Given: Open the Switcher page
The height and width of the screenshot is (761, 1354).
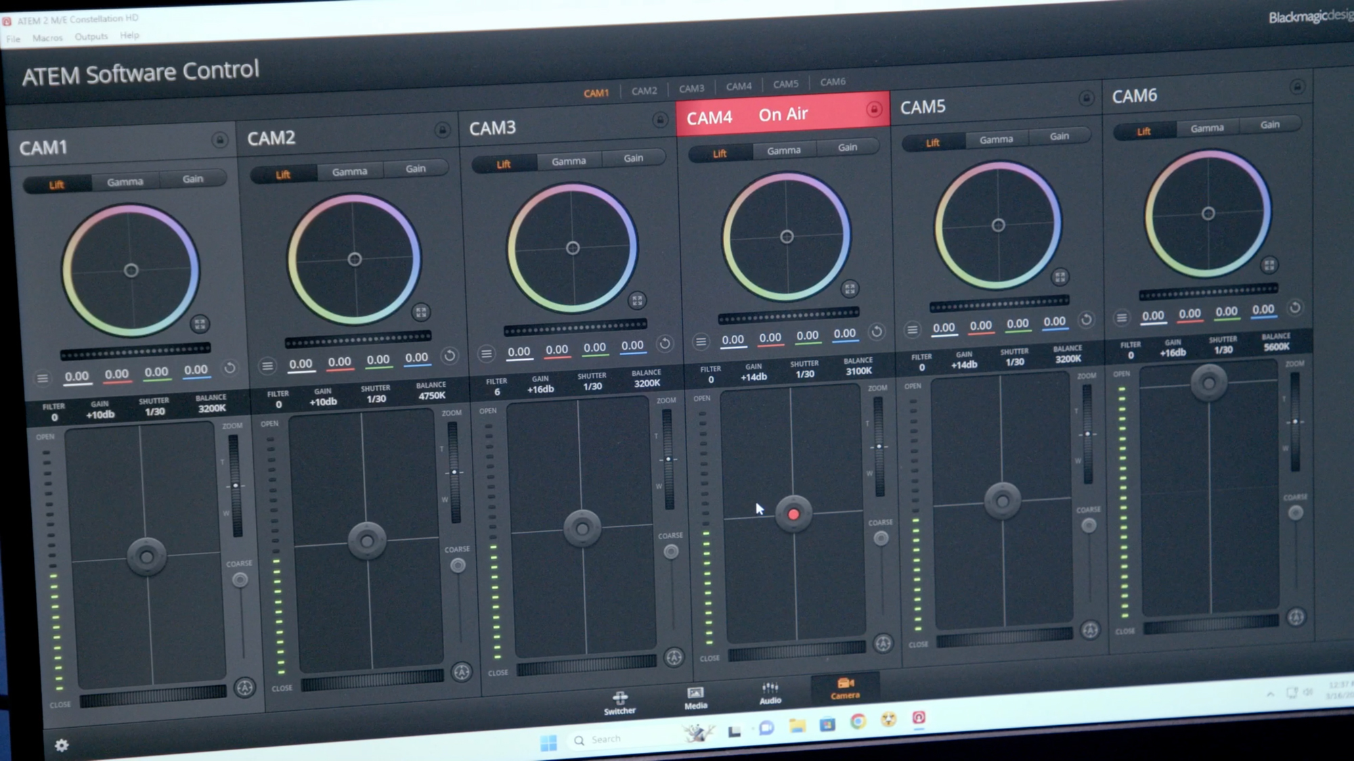Looking at the screenshot, I should point(620,704).
